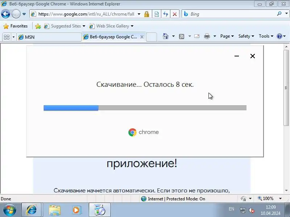Open search provider dropdown arrow
The width and height of the screenshot is (290, 217).
[286, 14]
